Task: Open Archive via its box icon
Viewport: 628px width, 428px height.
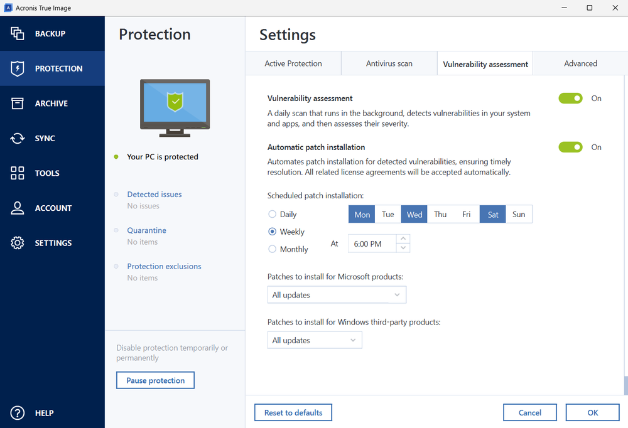Action: 18,104
